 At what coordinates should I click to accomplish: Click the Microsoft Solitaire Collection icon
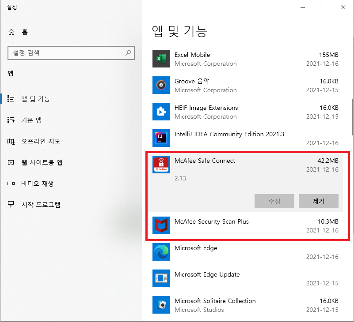(161, 305)
